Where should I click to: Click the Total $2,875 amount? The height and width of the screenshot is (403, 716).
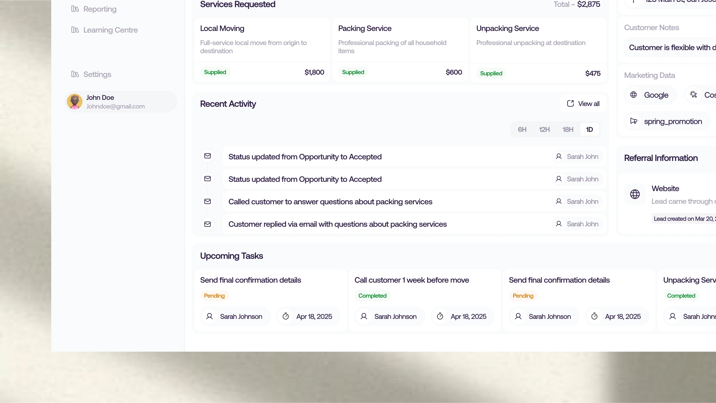click(x=589, y=4)
